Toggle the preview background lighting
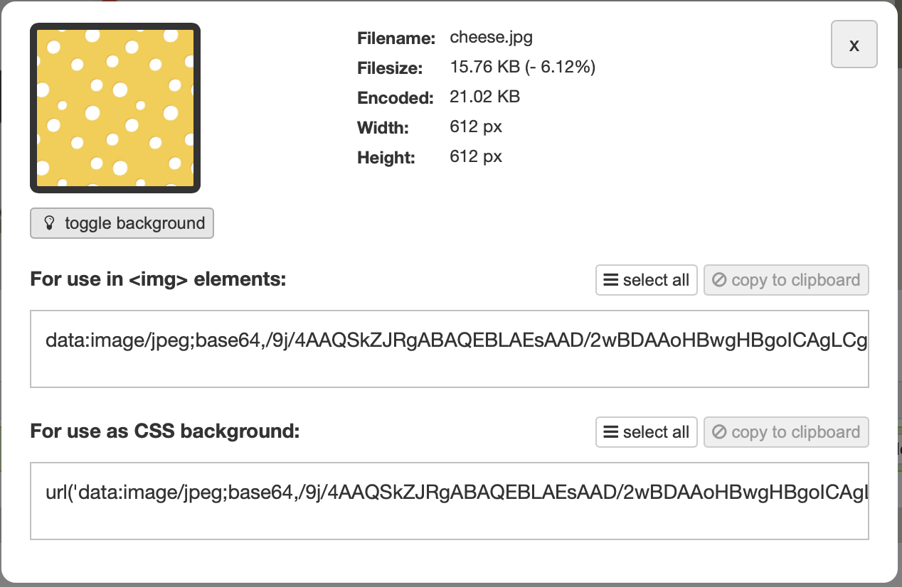 (x=121, y=223)
